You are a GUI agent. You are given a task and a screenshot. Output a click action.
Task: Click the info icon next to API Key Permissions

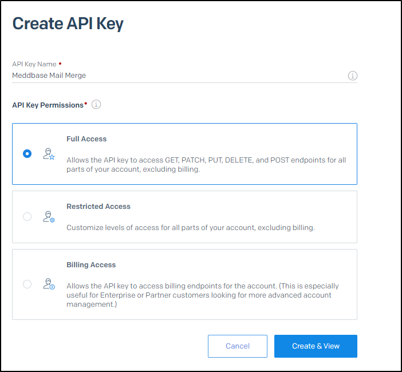(96, 105)
